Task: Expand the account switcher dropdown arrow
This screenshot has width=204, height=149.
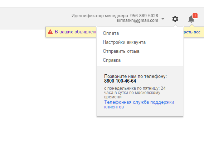Action: 163,19
